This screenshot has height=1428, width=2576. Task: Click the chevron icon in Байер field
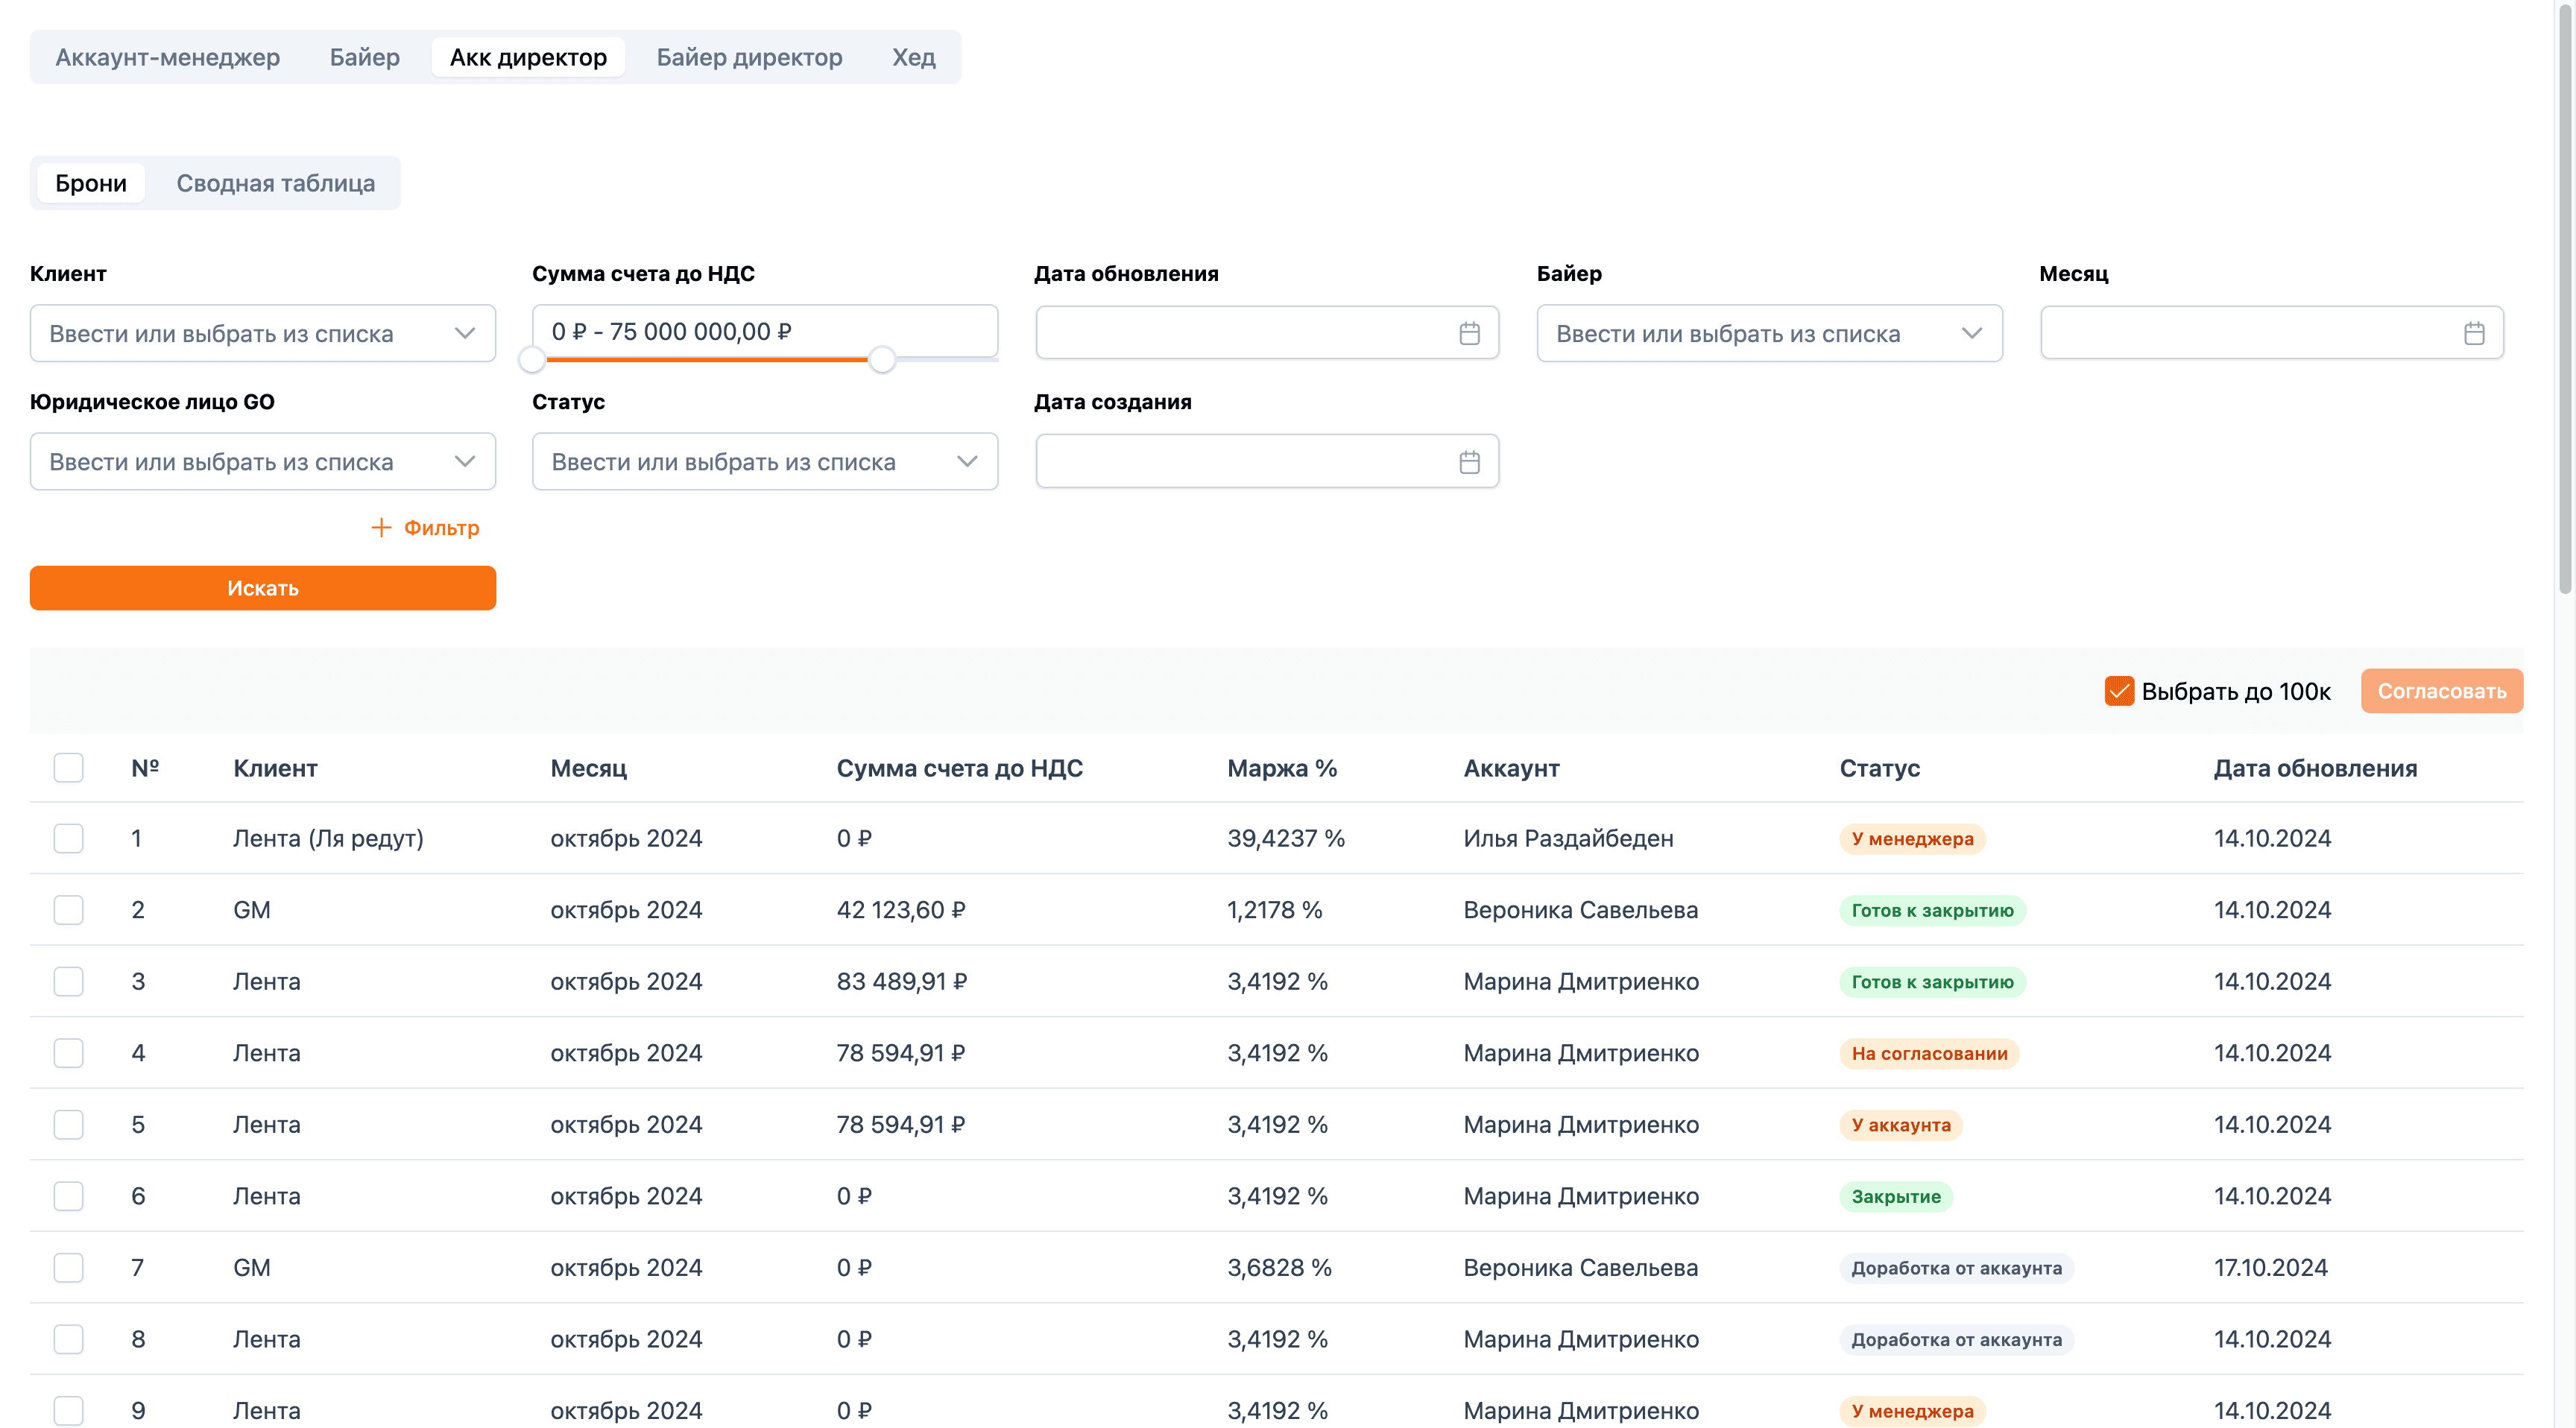(x=1971, y=333)
